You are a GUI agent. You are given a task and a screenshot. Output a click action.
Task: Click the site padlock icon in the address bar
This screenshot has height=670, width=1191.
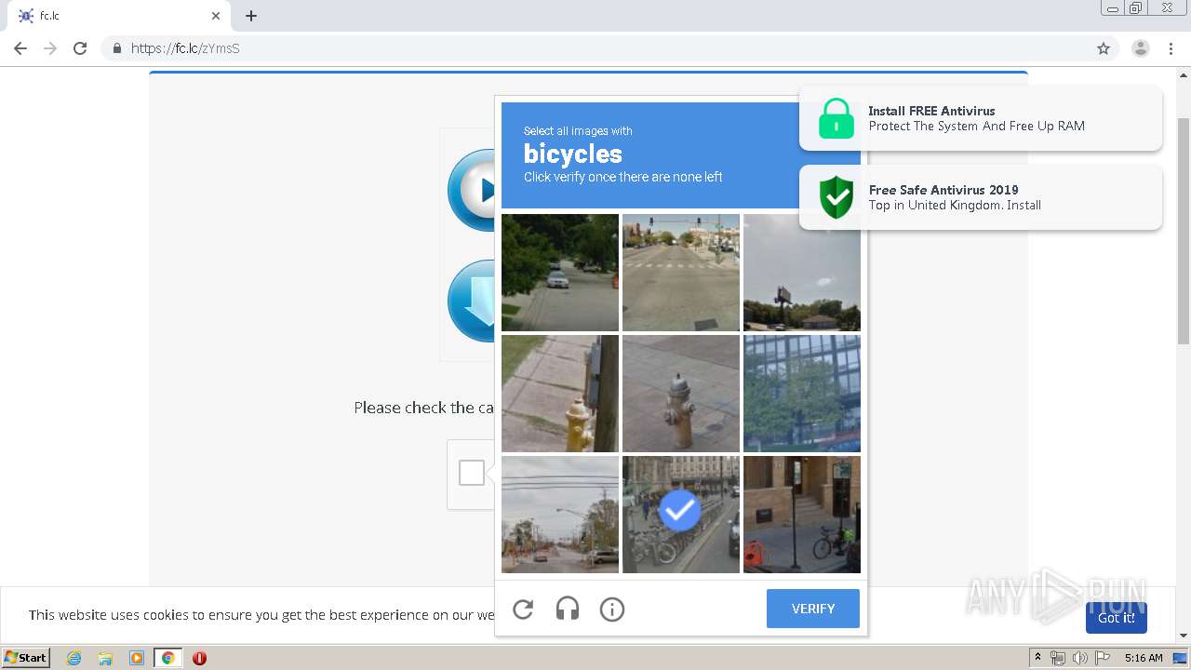point(116,48)
